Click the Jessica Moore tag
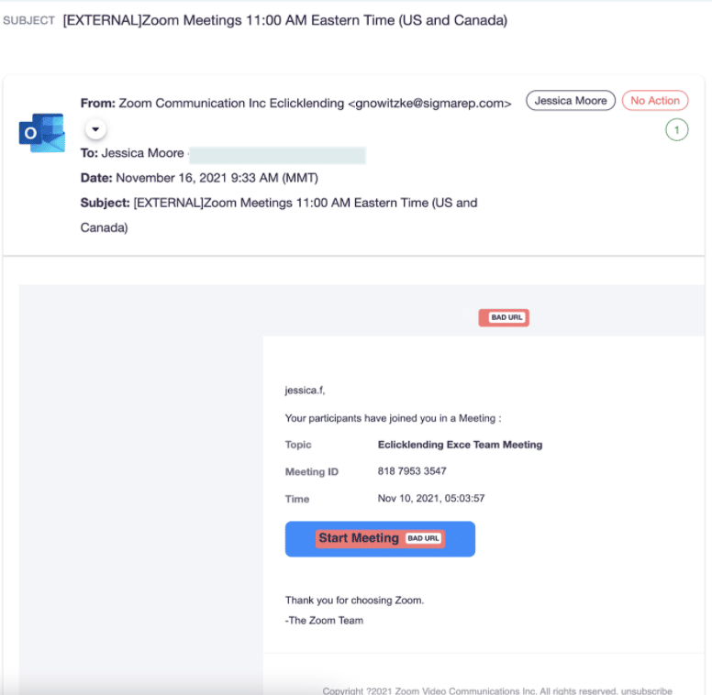 pyautogui.click(x=571, y=100)
